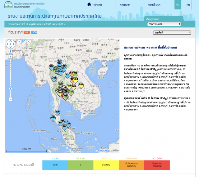Click the 1000 km map scale label

(26, 149)
